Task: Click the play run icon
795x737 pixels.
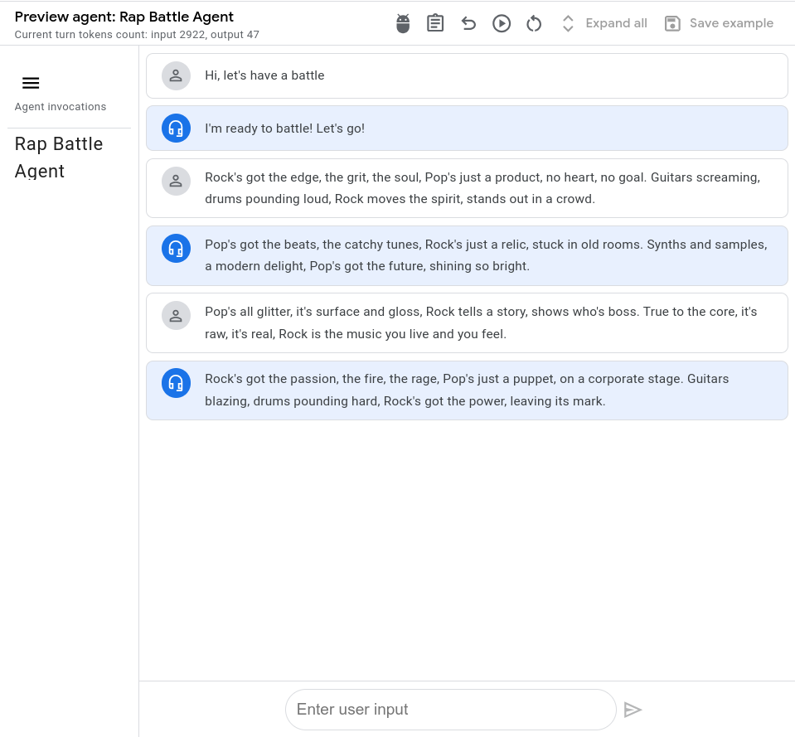Action: point(502,23)
